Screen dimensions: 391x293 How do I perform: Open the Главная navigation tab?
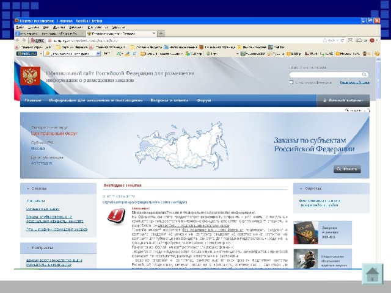point(32,99)
